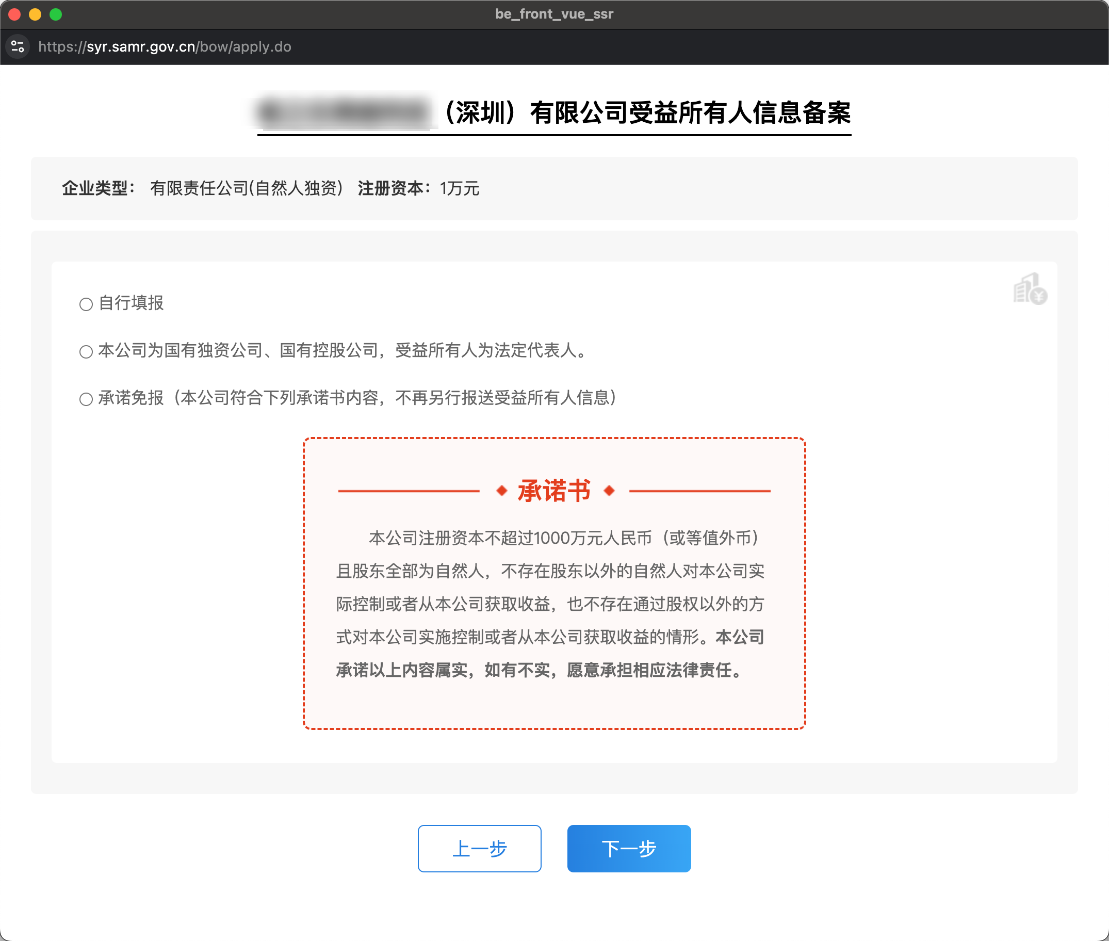The image size is (1109, 941).
Task: Click left red diamond beside 承诺书 heading
Action: 501,490
